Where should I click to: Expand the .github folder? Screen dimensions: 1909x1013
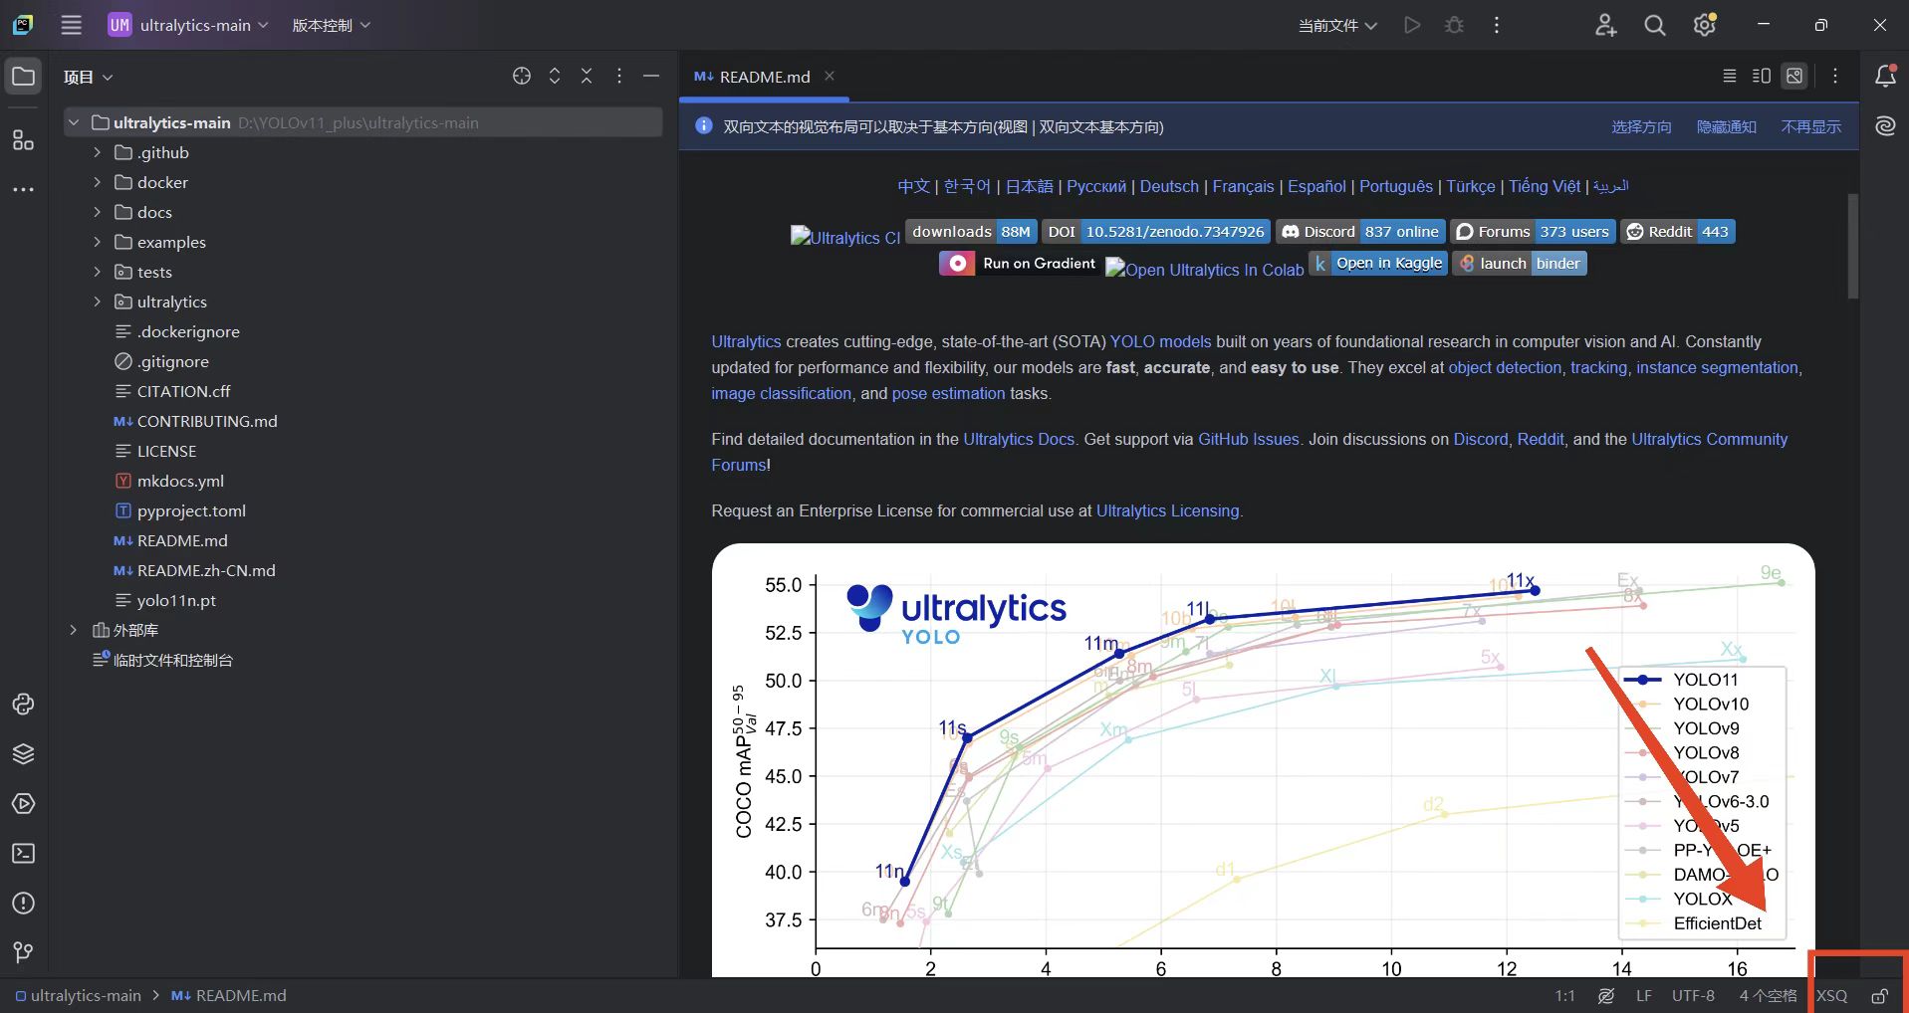click(97, 152)
